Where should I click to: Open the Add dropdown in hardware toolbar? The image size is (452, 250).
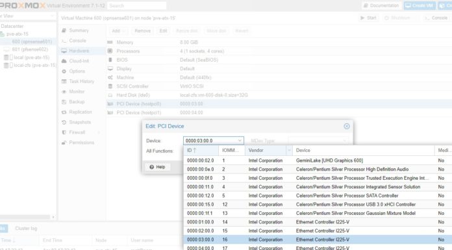pos(119,31)
